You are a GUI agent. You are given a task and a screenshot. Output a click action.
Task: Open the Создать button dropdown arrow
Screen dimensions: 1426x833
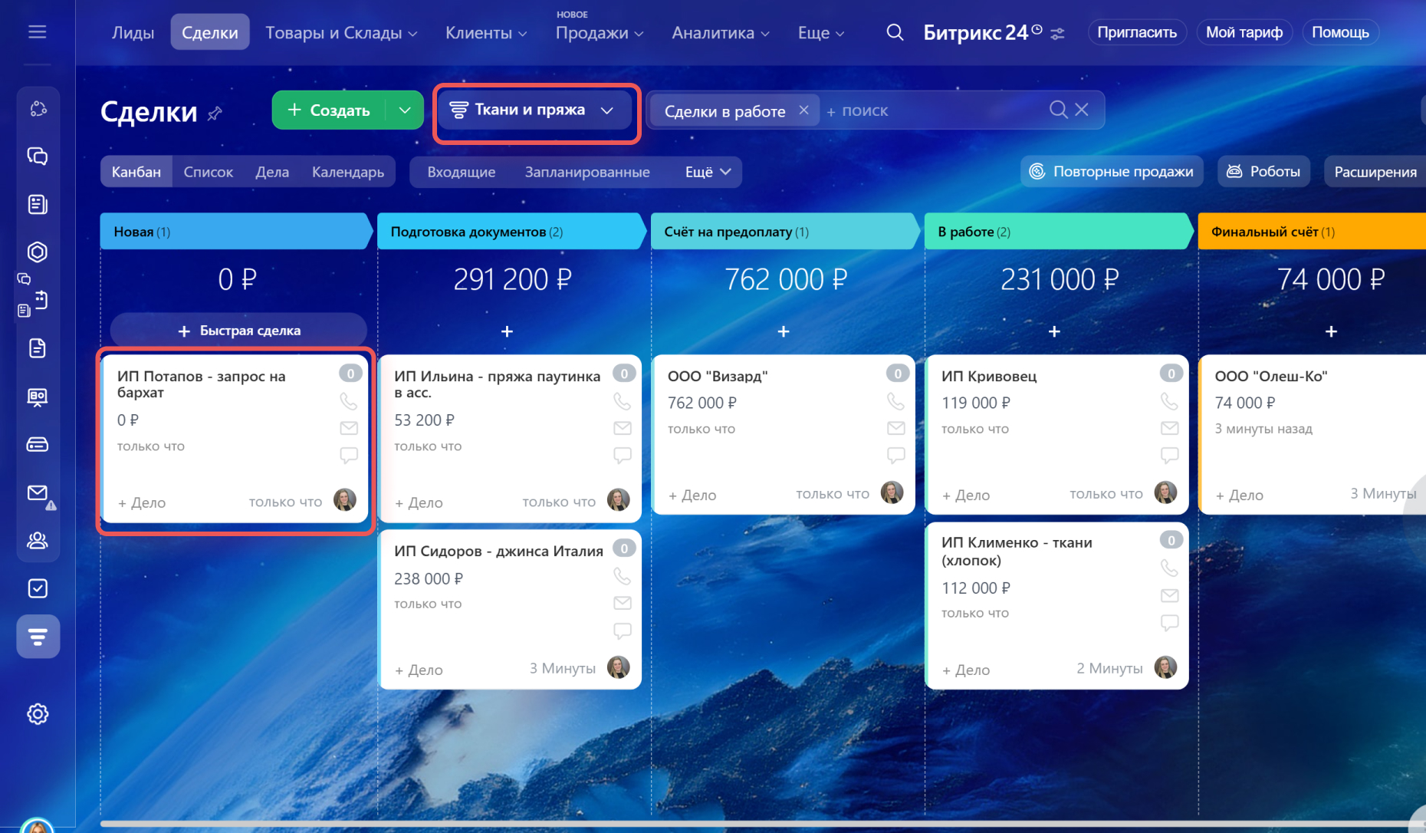tap(405, 110)
